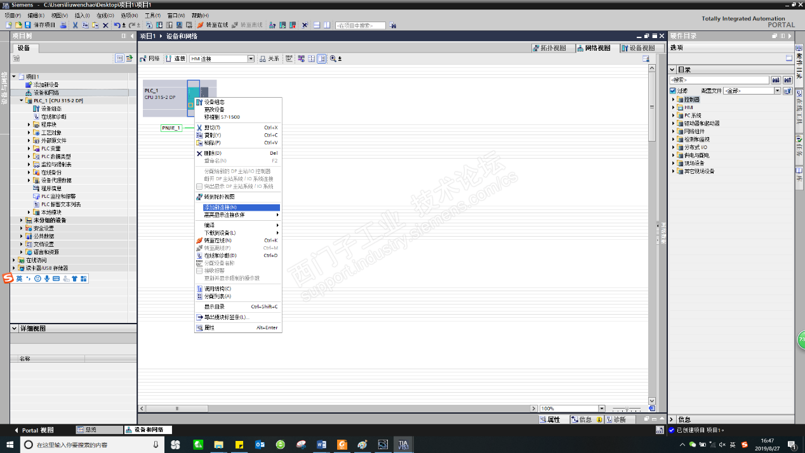Expand the HMI folder in hardware catalog
Viewport: 805px width, 453px height.
point(673,107)
